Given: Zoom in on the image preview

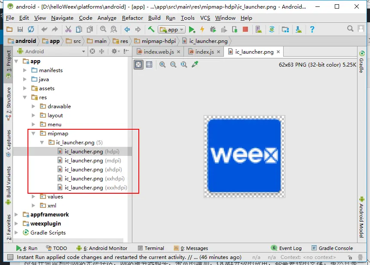Looking at the screenshot, I should 162,64.
